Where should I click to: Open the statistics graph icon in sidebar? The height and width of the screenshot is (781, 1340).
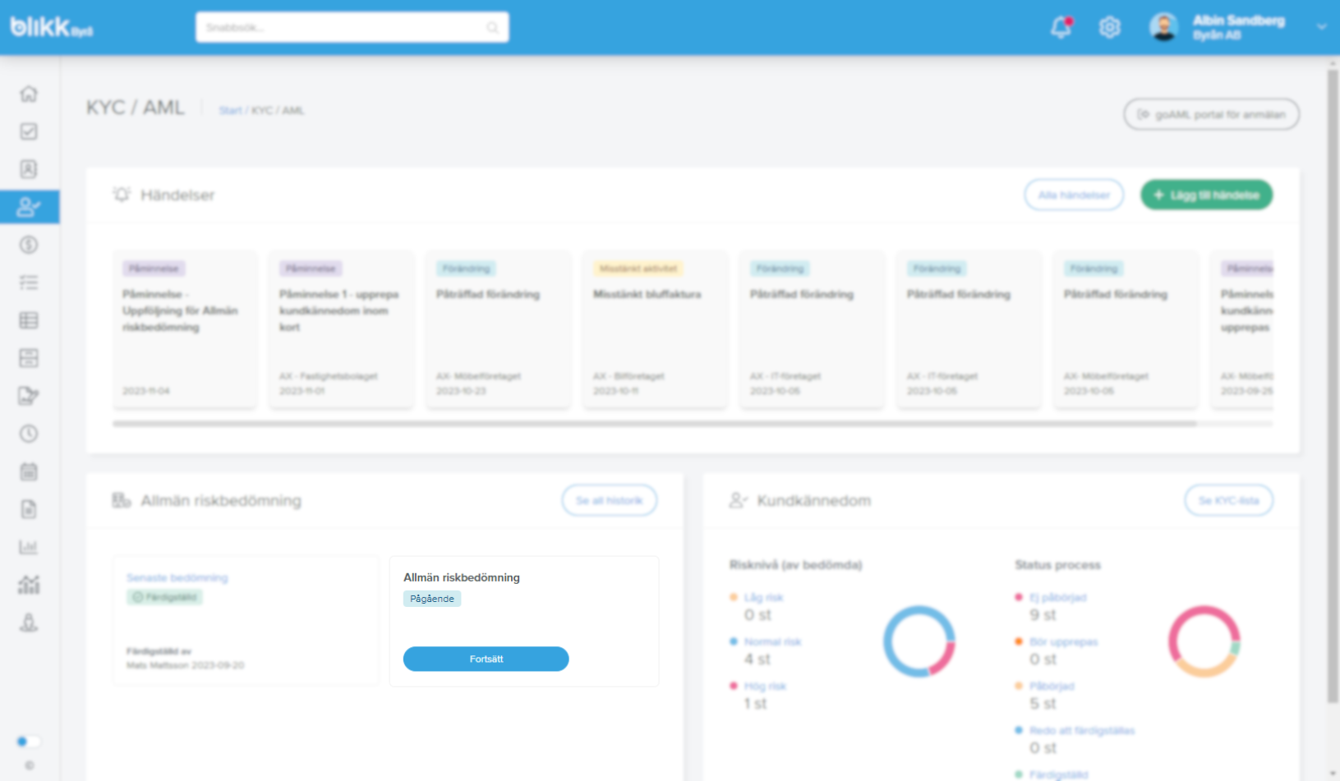tap(29, 585)
